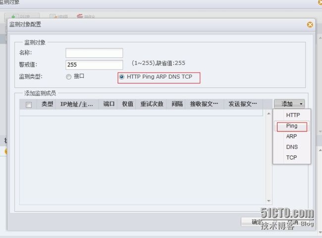
Task: Click the member list scrollbar up arrow
Action: pos(268,113)
